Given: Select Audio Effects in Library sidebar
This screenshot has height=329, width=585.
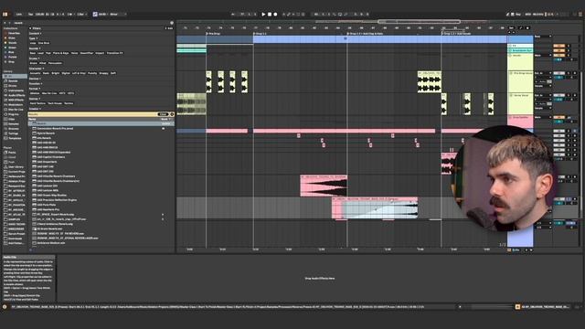Looking at the screenshot, I should [16, 95].
